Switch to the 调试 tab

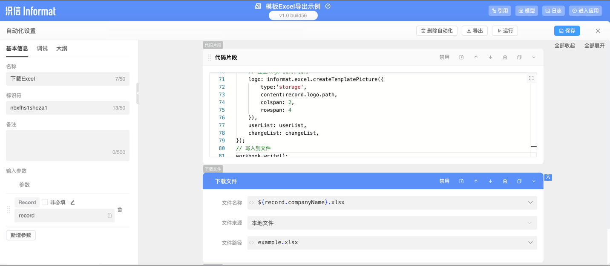[x=42, y=49]
